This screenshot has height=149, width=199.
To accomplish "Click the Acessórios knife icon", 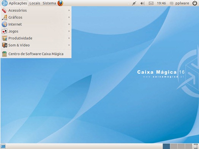I will point(4,10).
